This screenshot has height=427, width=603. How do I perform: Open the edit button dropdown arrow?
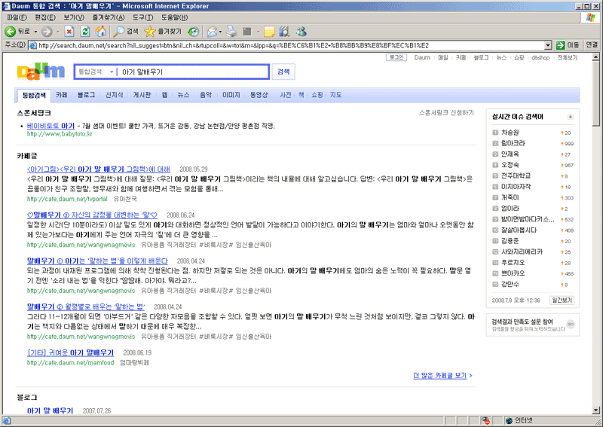[258, 32]
